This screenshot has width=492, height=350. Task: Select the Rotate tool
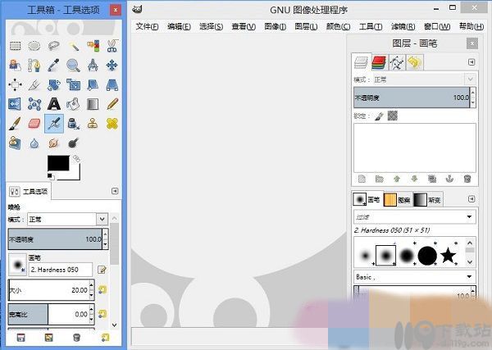point(53,84)
